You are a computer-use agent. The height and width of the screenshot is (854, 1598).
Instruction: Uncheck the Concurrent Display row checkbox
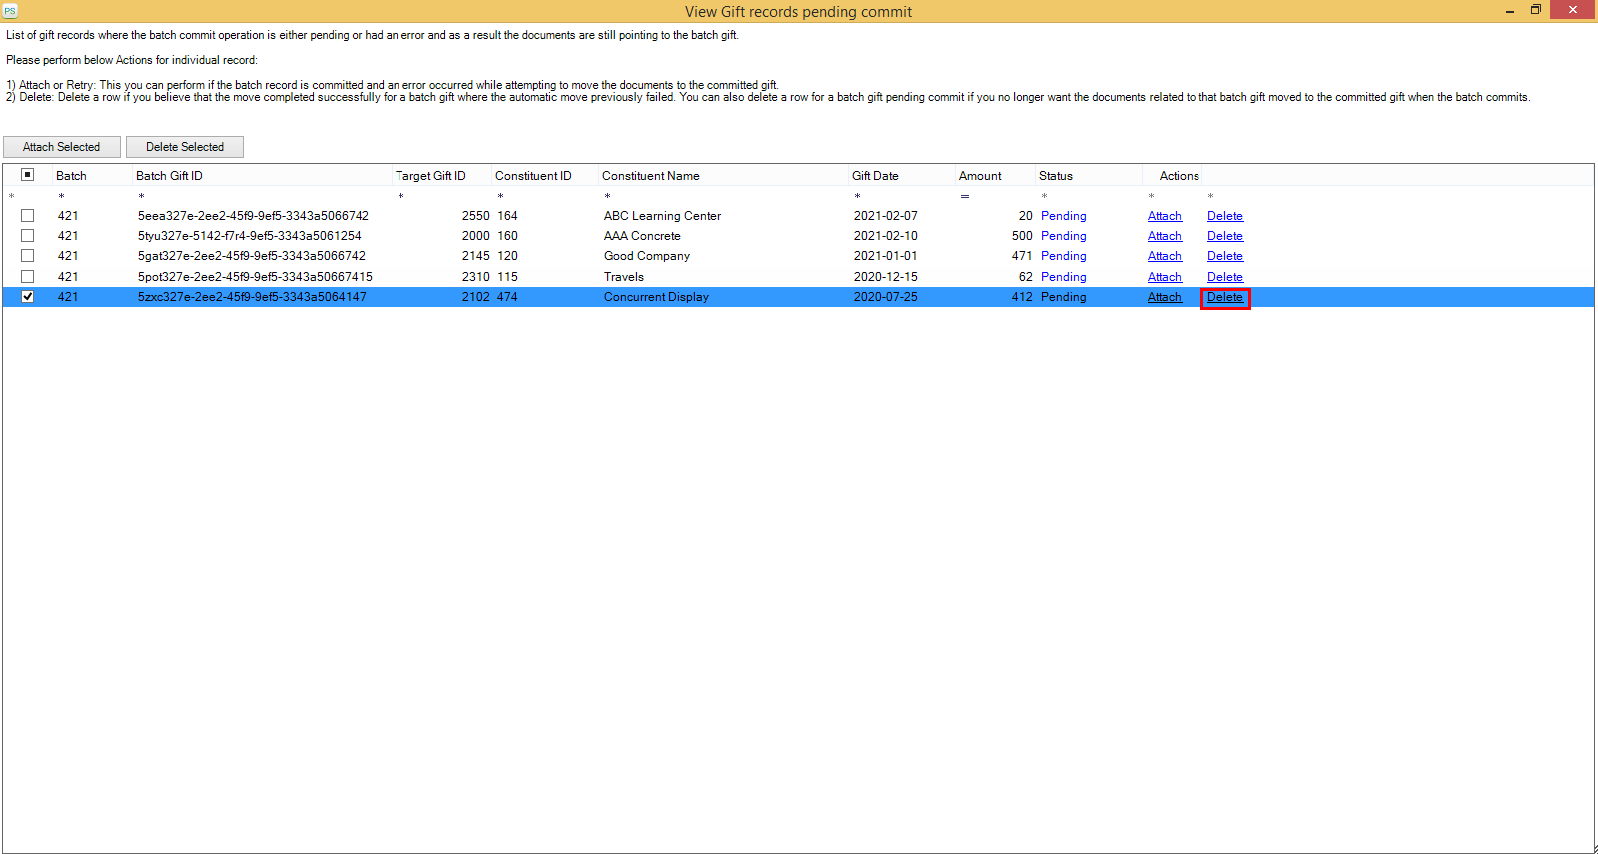28,297
